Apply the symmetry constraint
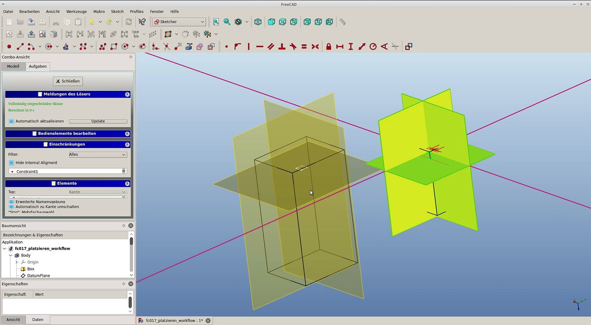591x325 pixels. (x=315, y=46)
